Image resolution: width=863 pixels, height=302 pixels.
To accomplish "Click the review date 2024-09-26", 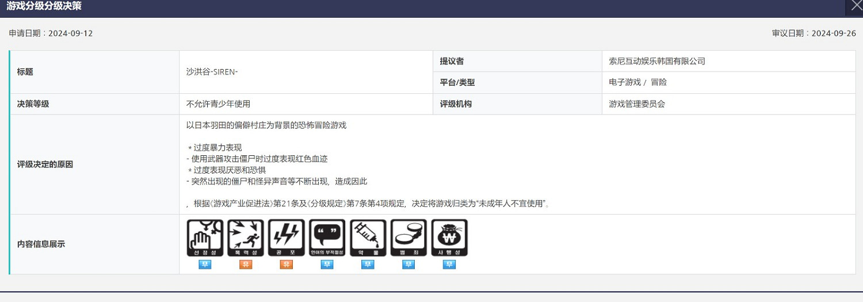I will [833, 33].
